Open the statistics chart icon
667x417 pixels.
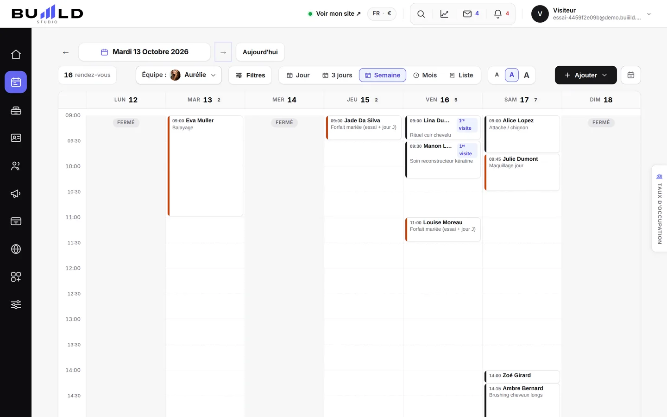click(444, 14)
